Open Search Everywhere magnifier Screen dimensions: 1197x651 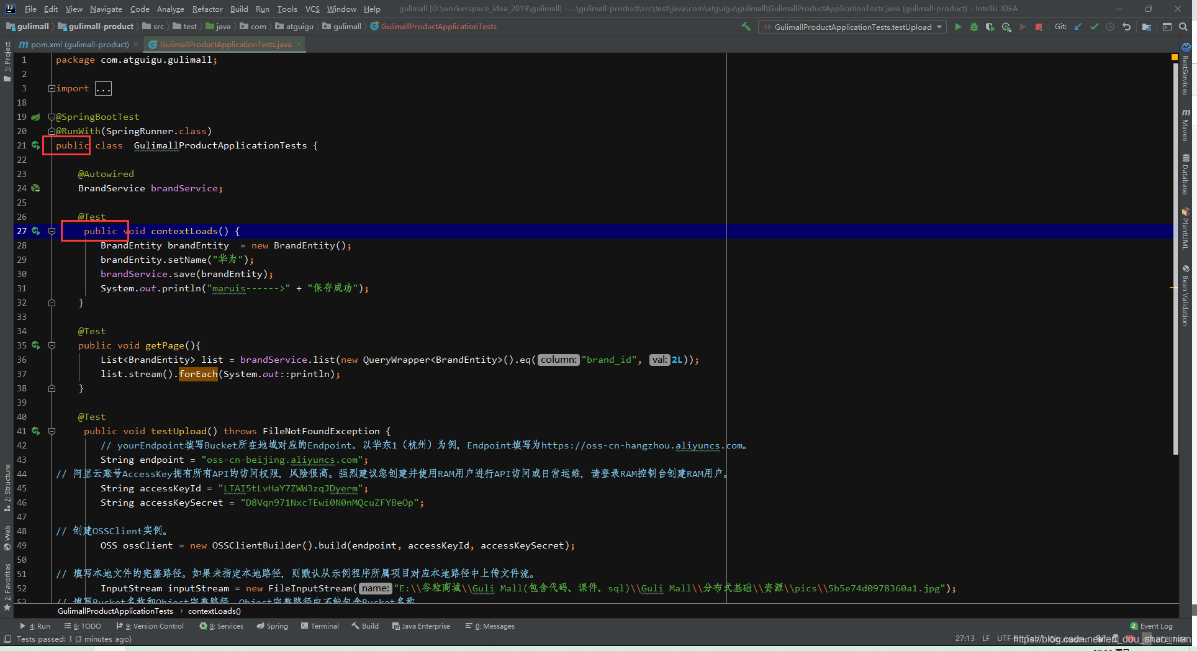point(1183,27)
